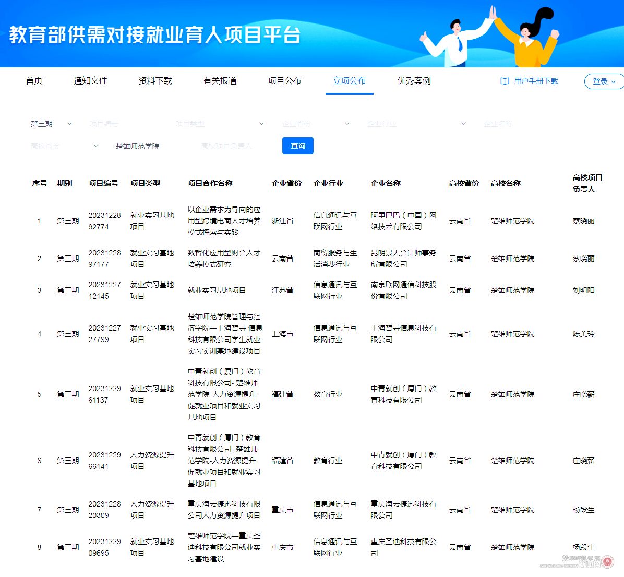Image resolution: width=624 pixels, height=577 pixels.
Task: Click the 查询 search button
Action: (x=297, y=146)
